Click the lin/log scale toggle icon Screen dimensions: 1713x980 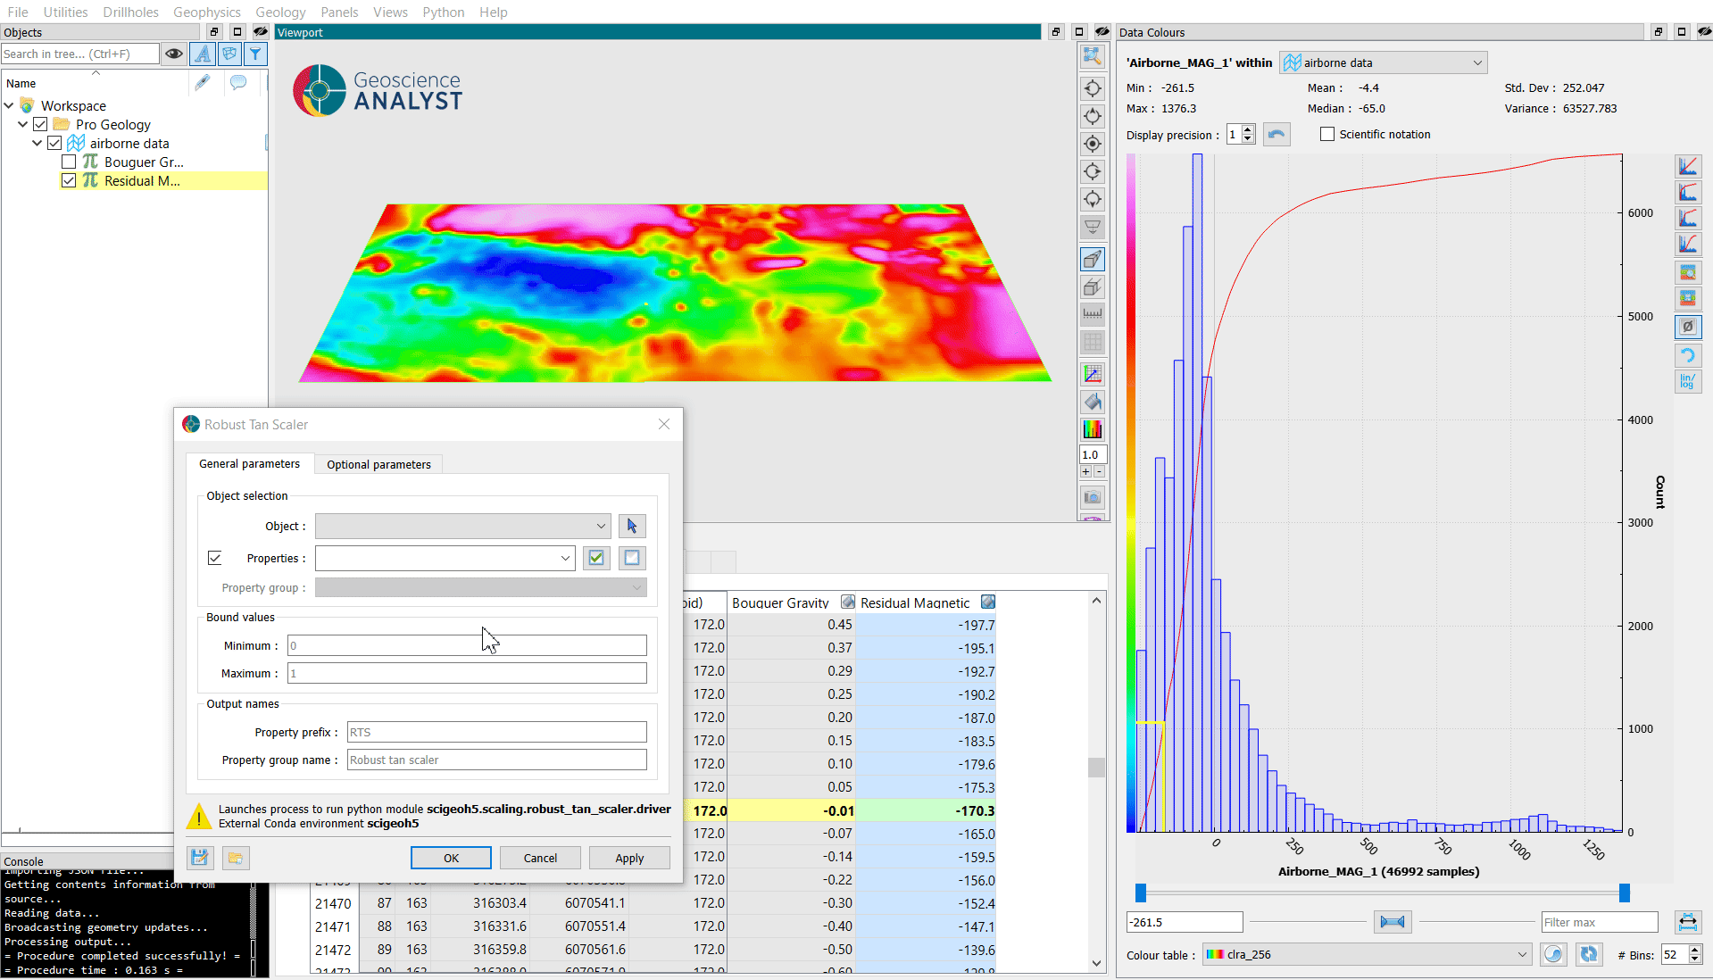tap(1687, 382)
